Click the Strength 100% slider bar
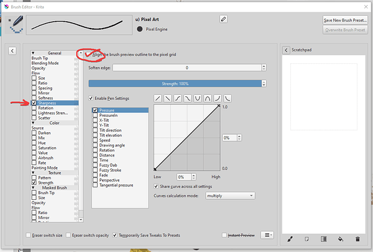Image resolution: width=373 pixels, height=252 pixels. [175, 84]
